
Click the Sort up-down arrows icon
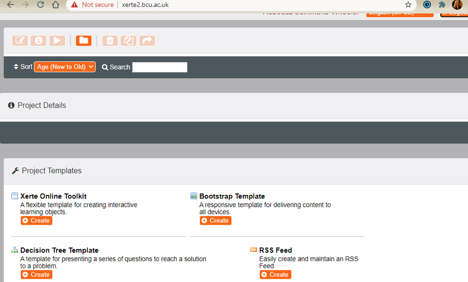(16, 67)
